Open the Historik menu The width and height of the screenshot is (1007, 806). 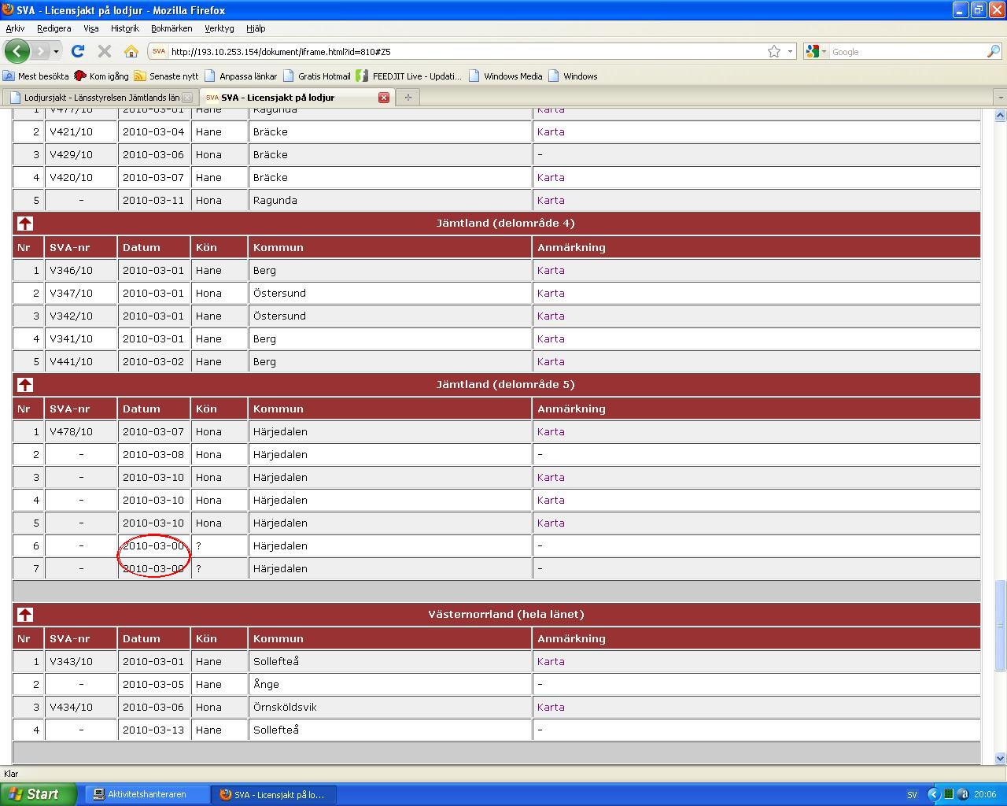(x=124, y=28)
